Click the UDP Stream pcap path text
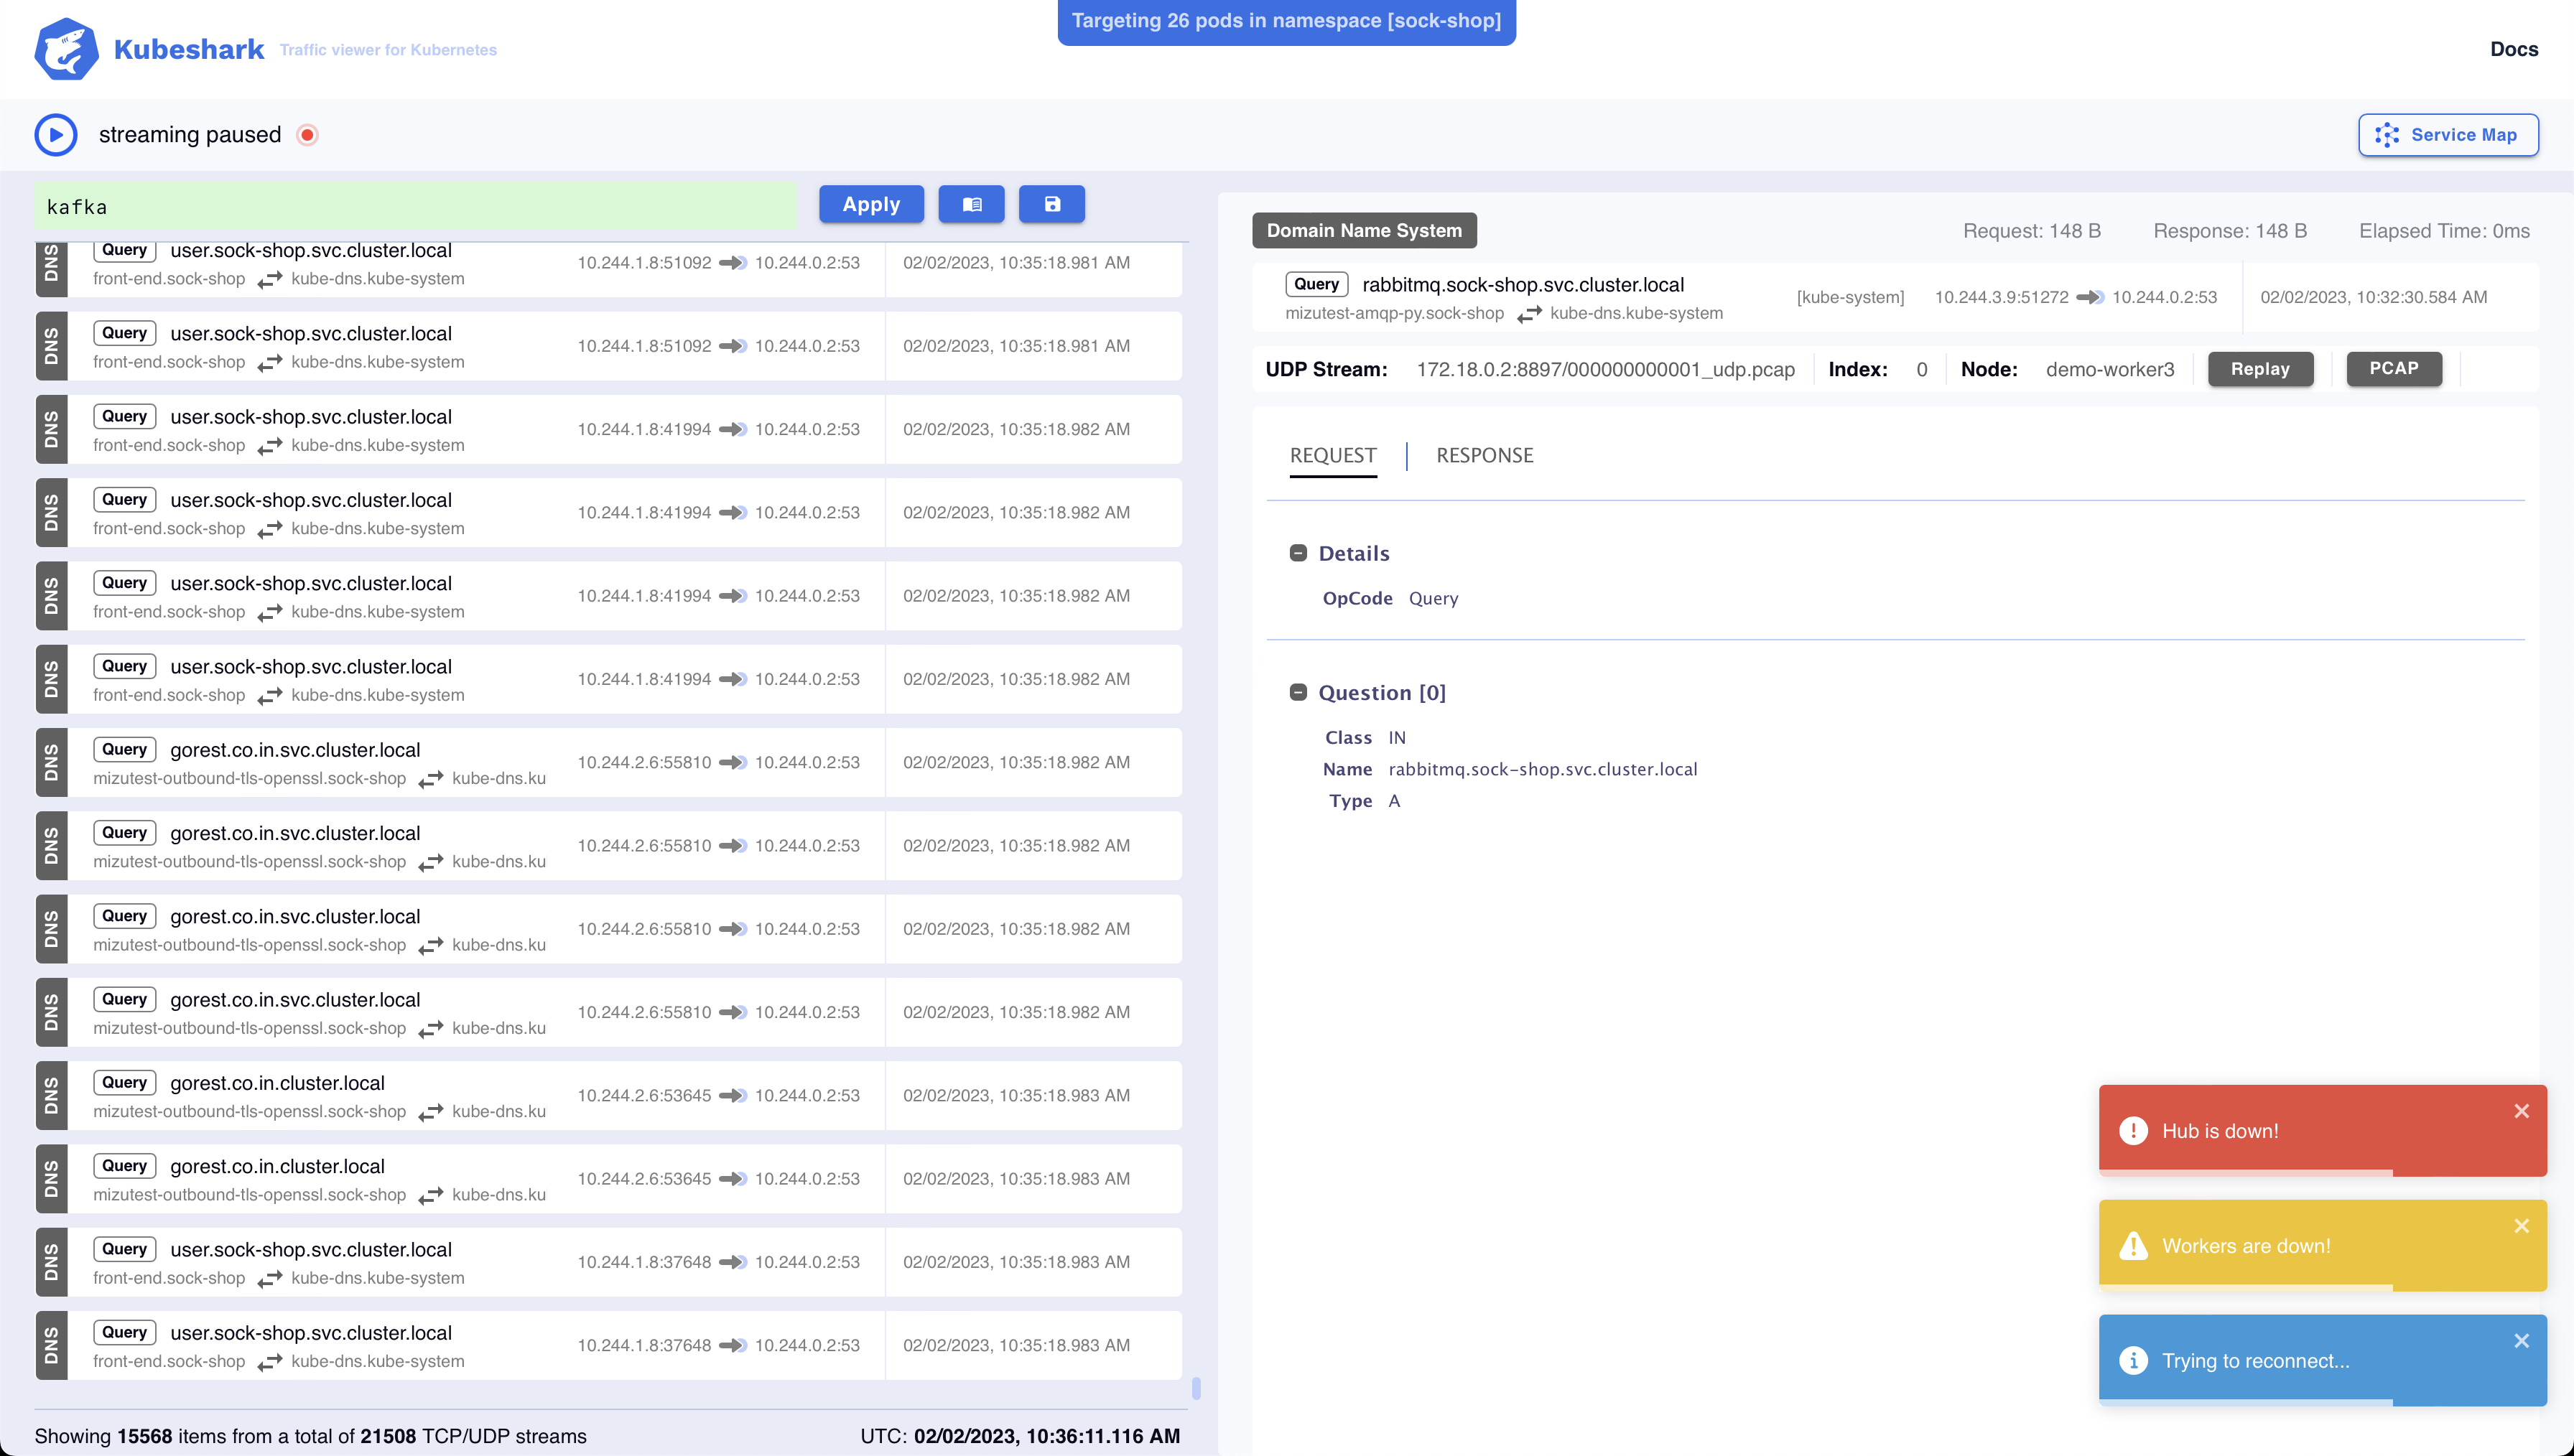 coord(1605,370)
